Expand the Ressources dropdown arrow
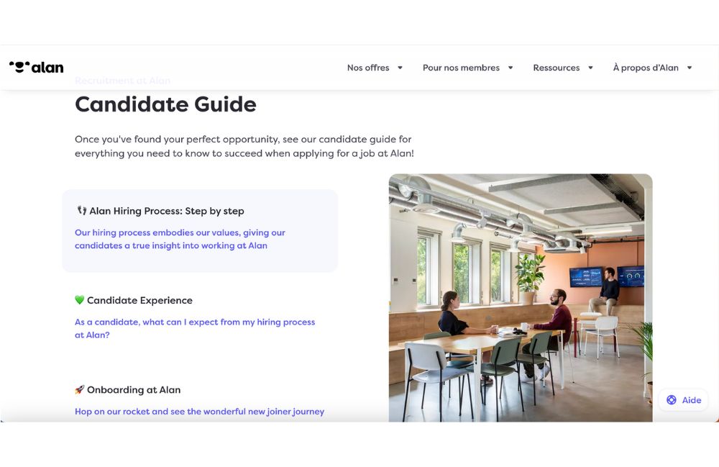Image resolution: width=719 pixels, height=467 pixels. (x=590, y=68)
